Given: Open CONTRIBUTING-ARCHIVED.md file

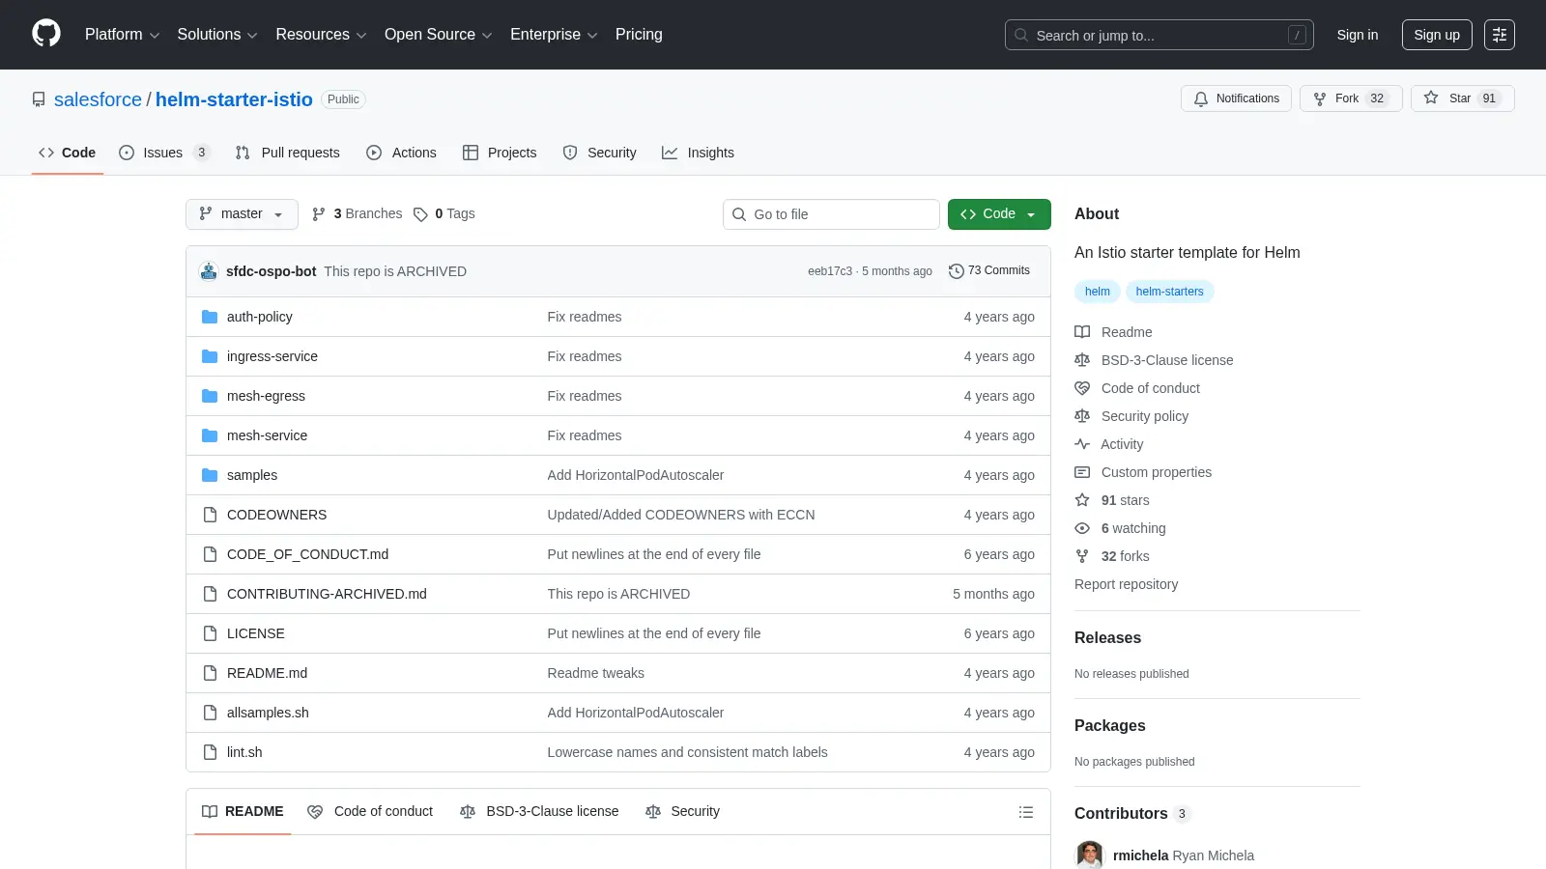Looking at the screenshot, I should pyautogui.click(x=327, y=594).
